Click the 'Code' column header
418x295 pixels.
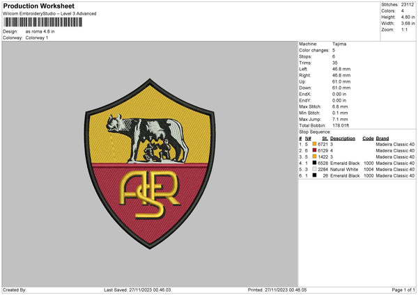368,138
